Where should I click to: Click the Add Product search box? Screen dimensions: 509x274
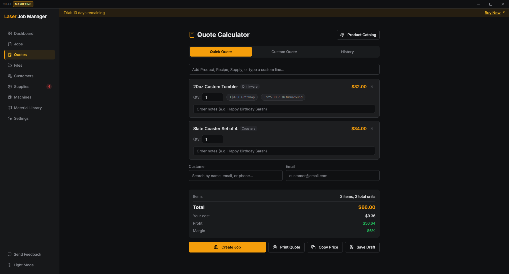click(x=284, y=70)
